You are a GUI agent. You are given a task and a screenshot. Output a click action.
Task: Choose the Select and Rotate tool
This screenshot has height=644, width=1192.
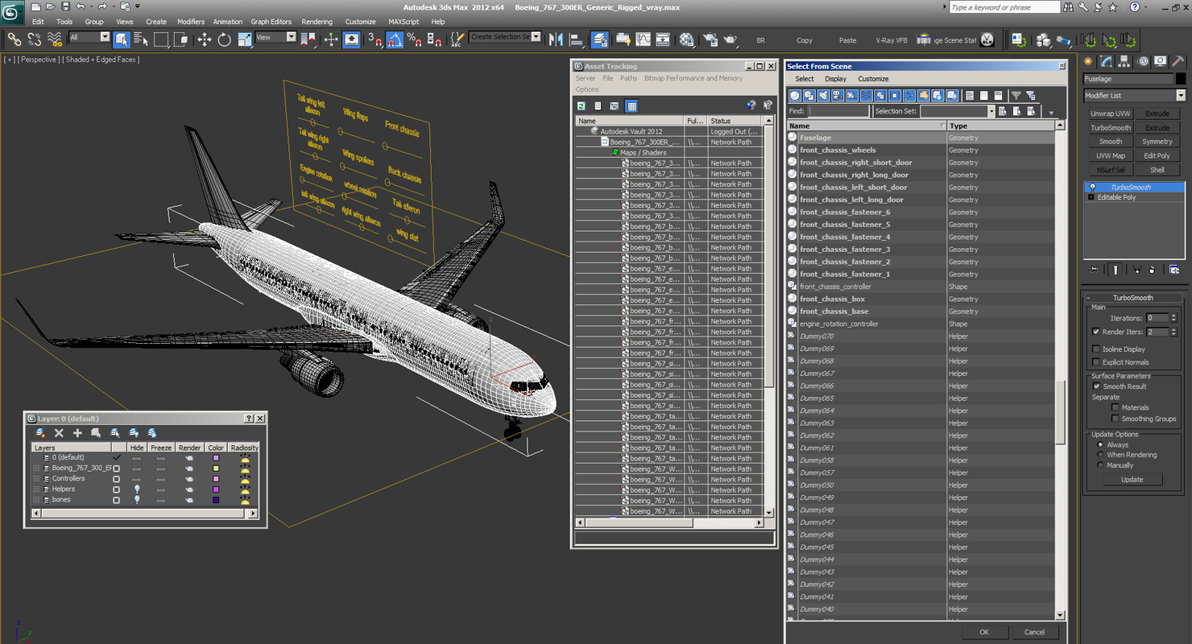click(225, 39)
